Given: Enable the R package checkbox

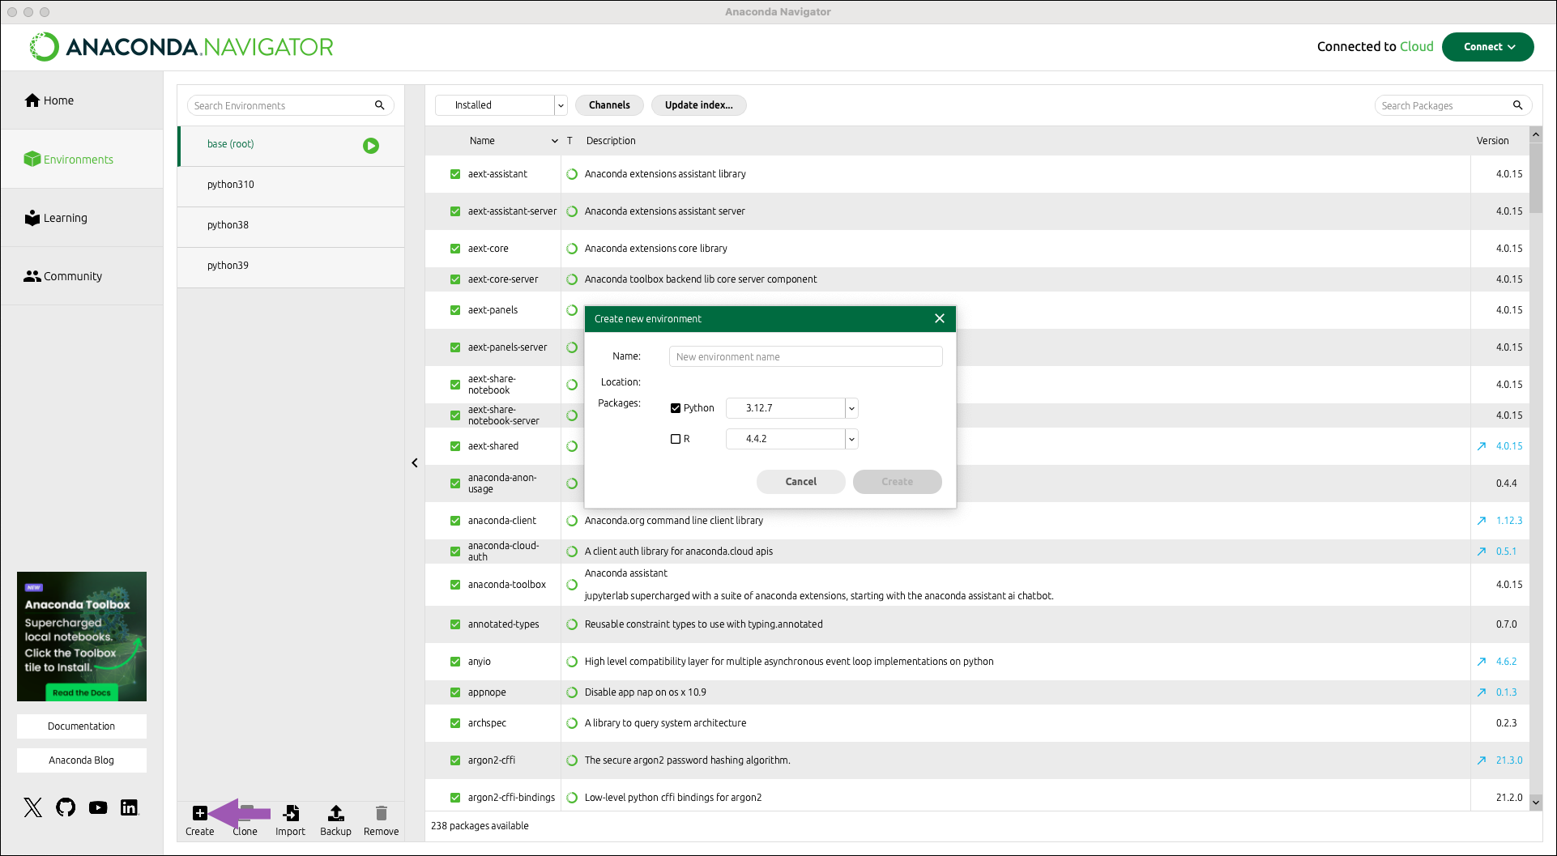Looking at the screenshot, I should pos(676,439).
